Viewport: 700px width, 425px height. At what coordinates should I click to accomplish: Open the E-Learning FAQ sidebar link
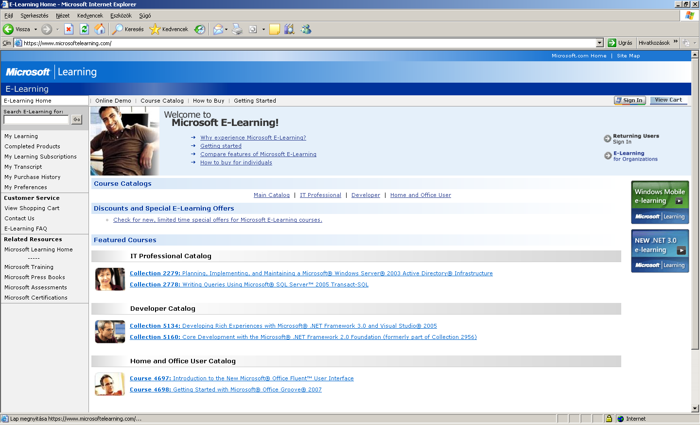(x=26, y=229)
